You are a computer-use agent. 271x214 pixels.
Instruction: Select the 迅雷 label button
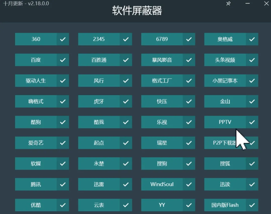point(99,184)
